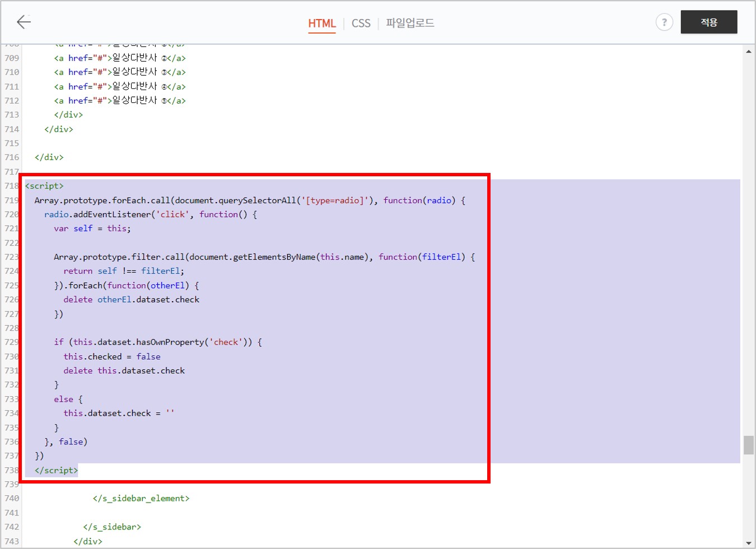This screenshot has width=756, height=549.
Task: Click the getElementsByName(this.name) line
Action: tap(264, 257)
